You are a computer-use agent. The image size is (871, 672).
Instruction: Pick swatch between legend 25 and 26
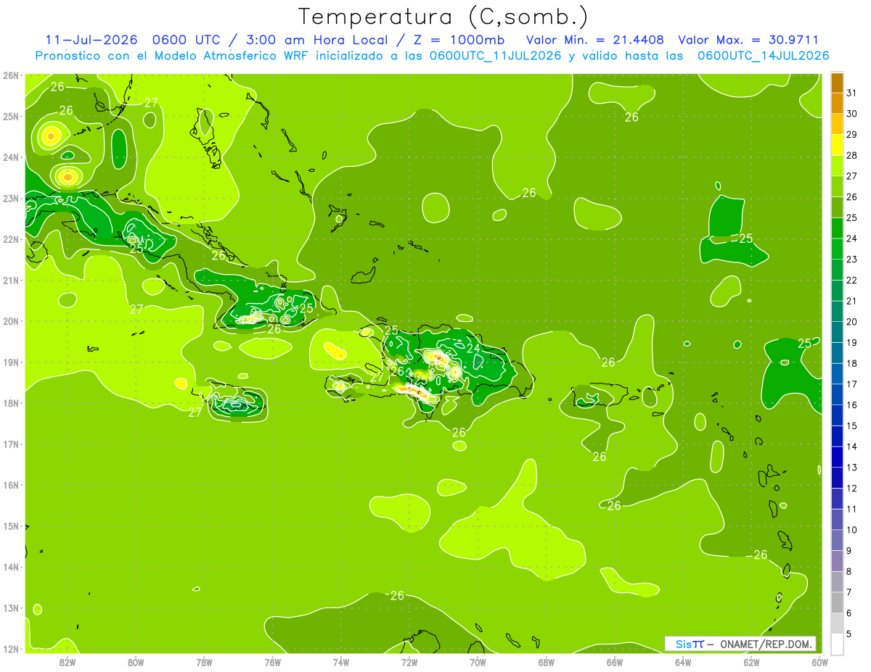tap(837, 208)
